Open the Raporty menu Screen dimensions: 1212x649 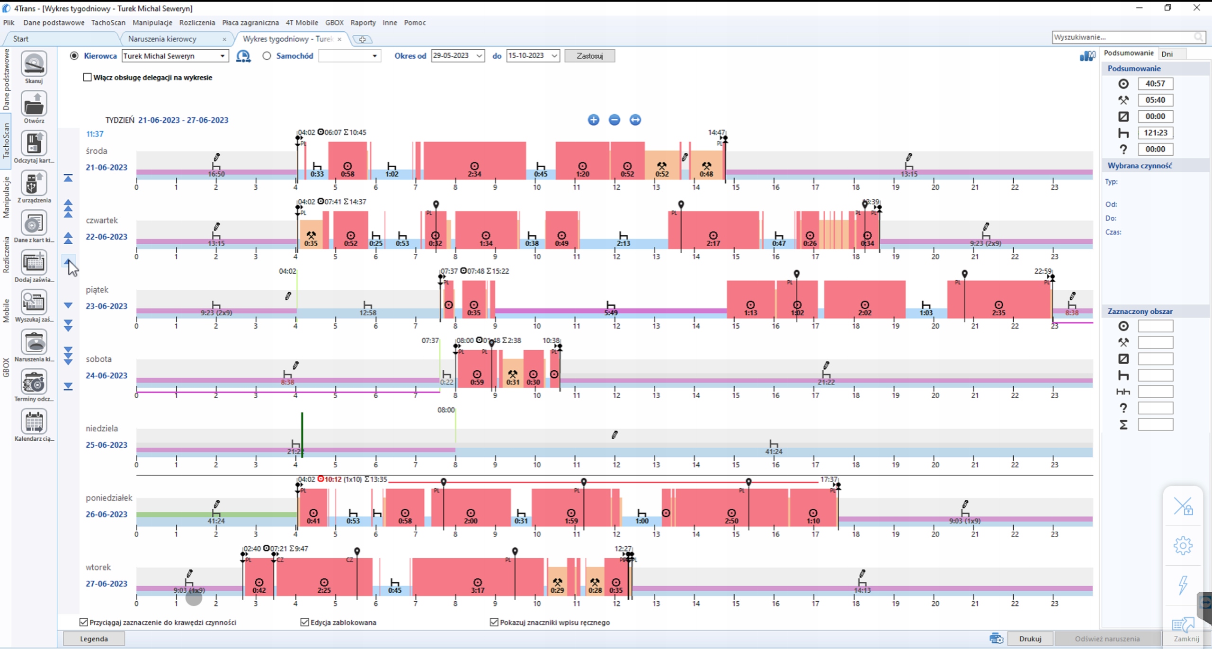[x=363, y=22]
